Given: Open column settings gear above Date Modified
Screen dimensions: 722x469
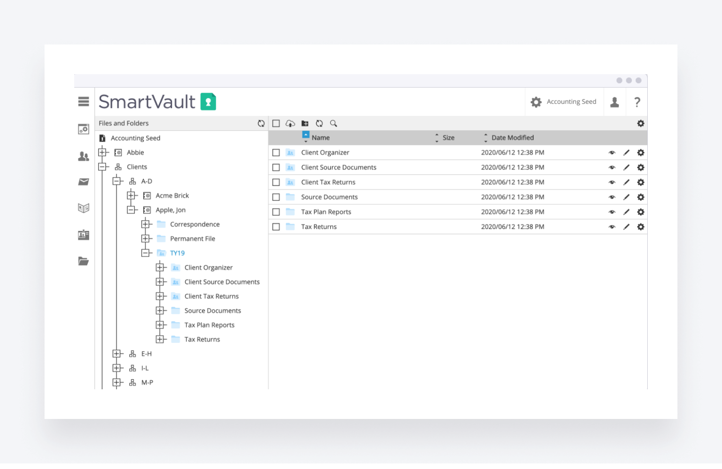Looking at the screenshot, I should coord(641,123).
